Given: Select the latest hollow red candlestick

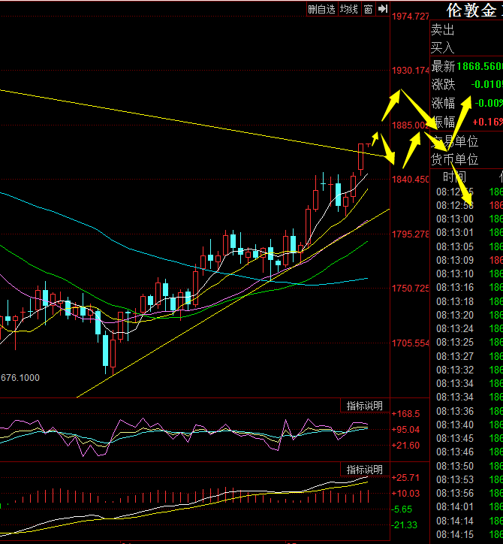Looking at the screenshot, I should pos(361,156).
